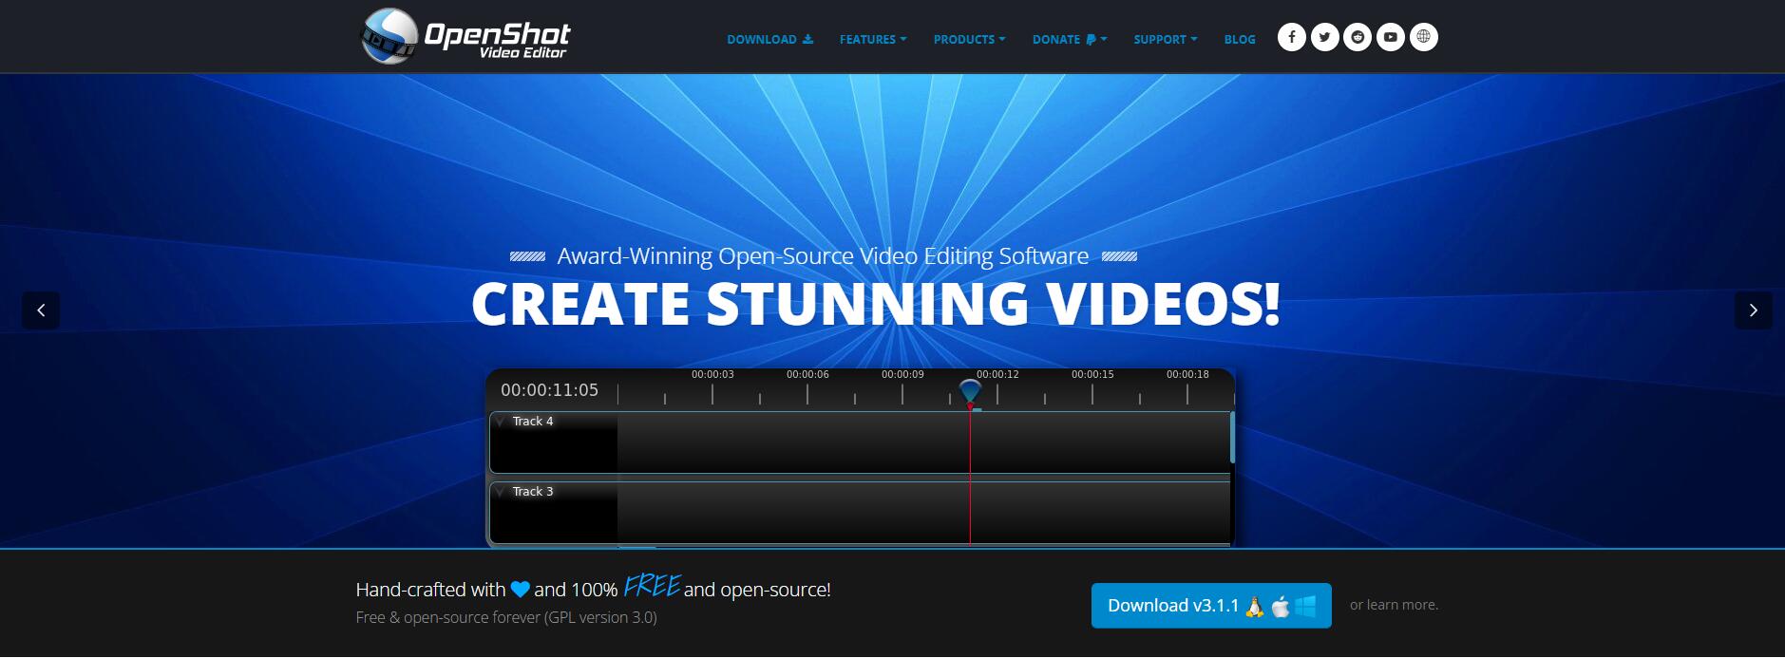Open the Donate dropdown menu
Screen dimensions: 1785x658
coord(1069,40)
